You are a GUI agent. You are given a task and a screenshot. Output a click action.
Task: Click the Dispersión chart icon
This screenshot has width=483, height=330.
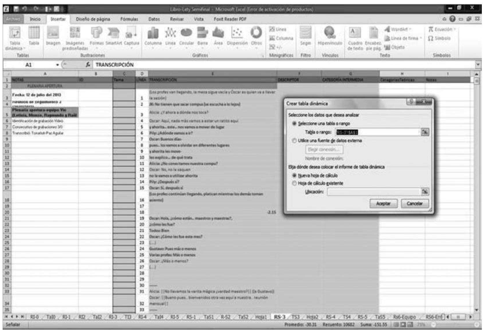point(237,35)
